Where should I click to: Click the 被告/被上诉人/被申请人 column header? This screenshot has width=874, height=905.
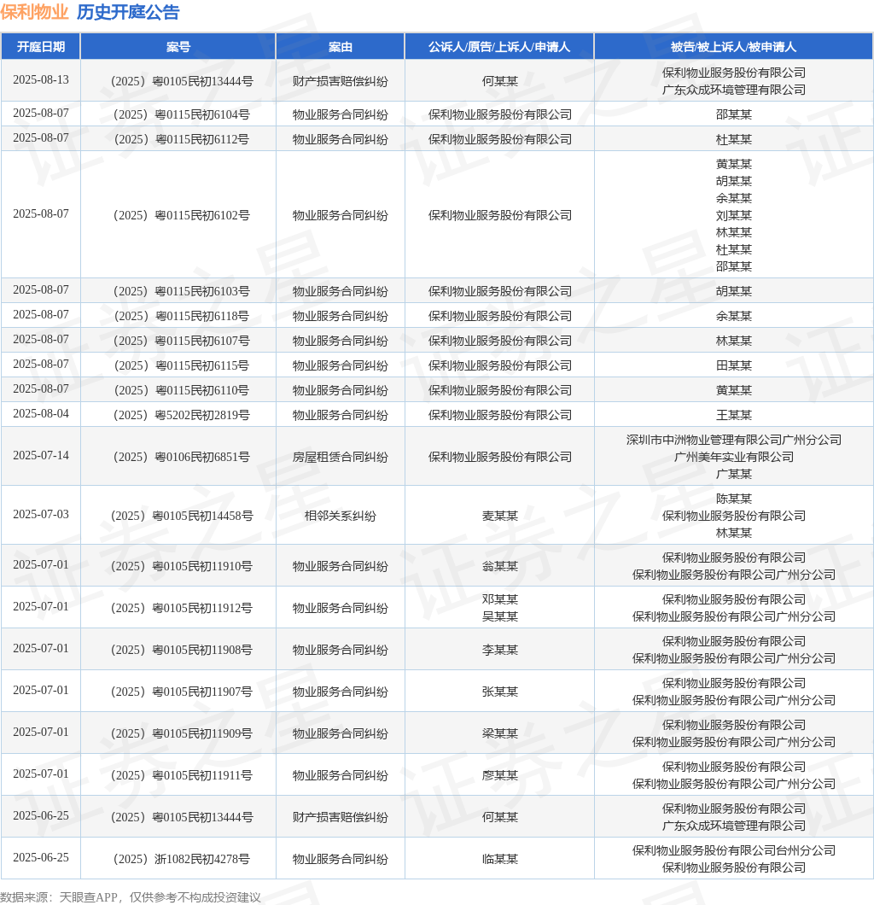(x=733, y=47)
